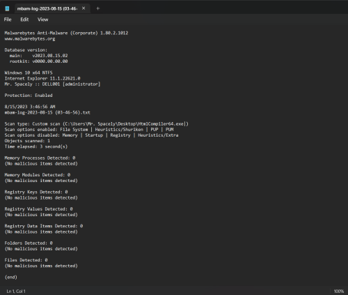This screenshot has height=295, width=348.
Task: Click 'Registry Keys Detected: 0' line
Action: (36, 192)
